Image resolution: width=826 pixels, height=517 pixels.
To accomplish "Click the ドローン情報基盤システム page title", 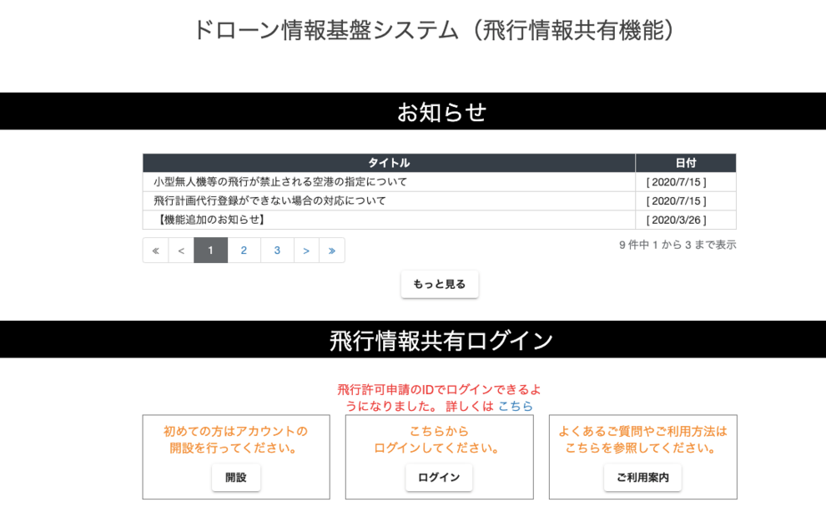I will [434, 30].
